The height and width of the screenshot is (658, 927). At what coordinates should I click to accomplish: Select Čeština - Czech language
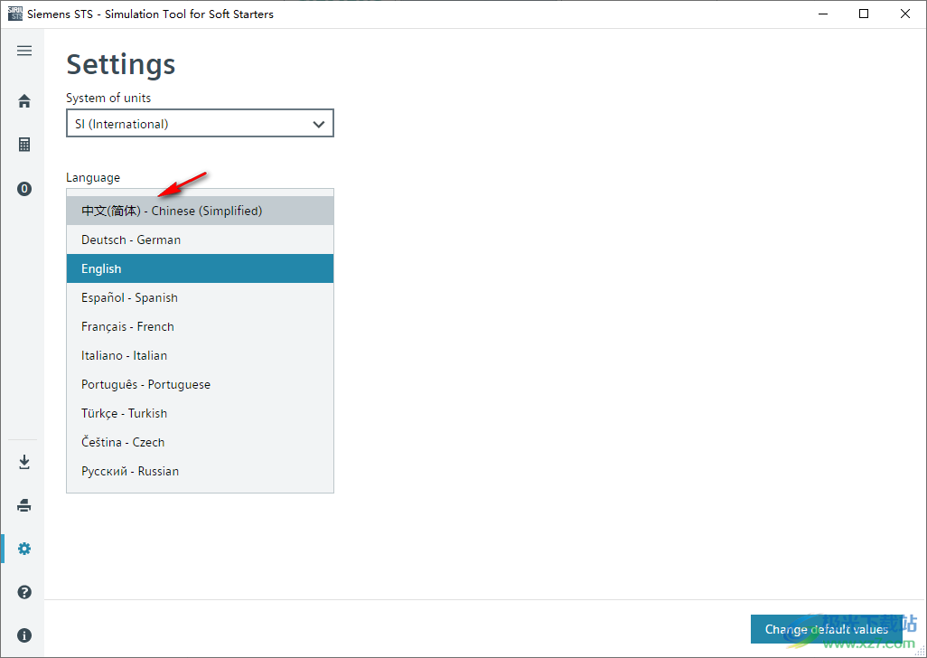click(x=200, y=443)
